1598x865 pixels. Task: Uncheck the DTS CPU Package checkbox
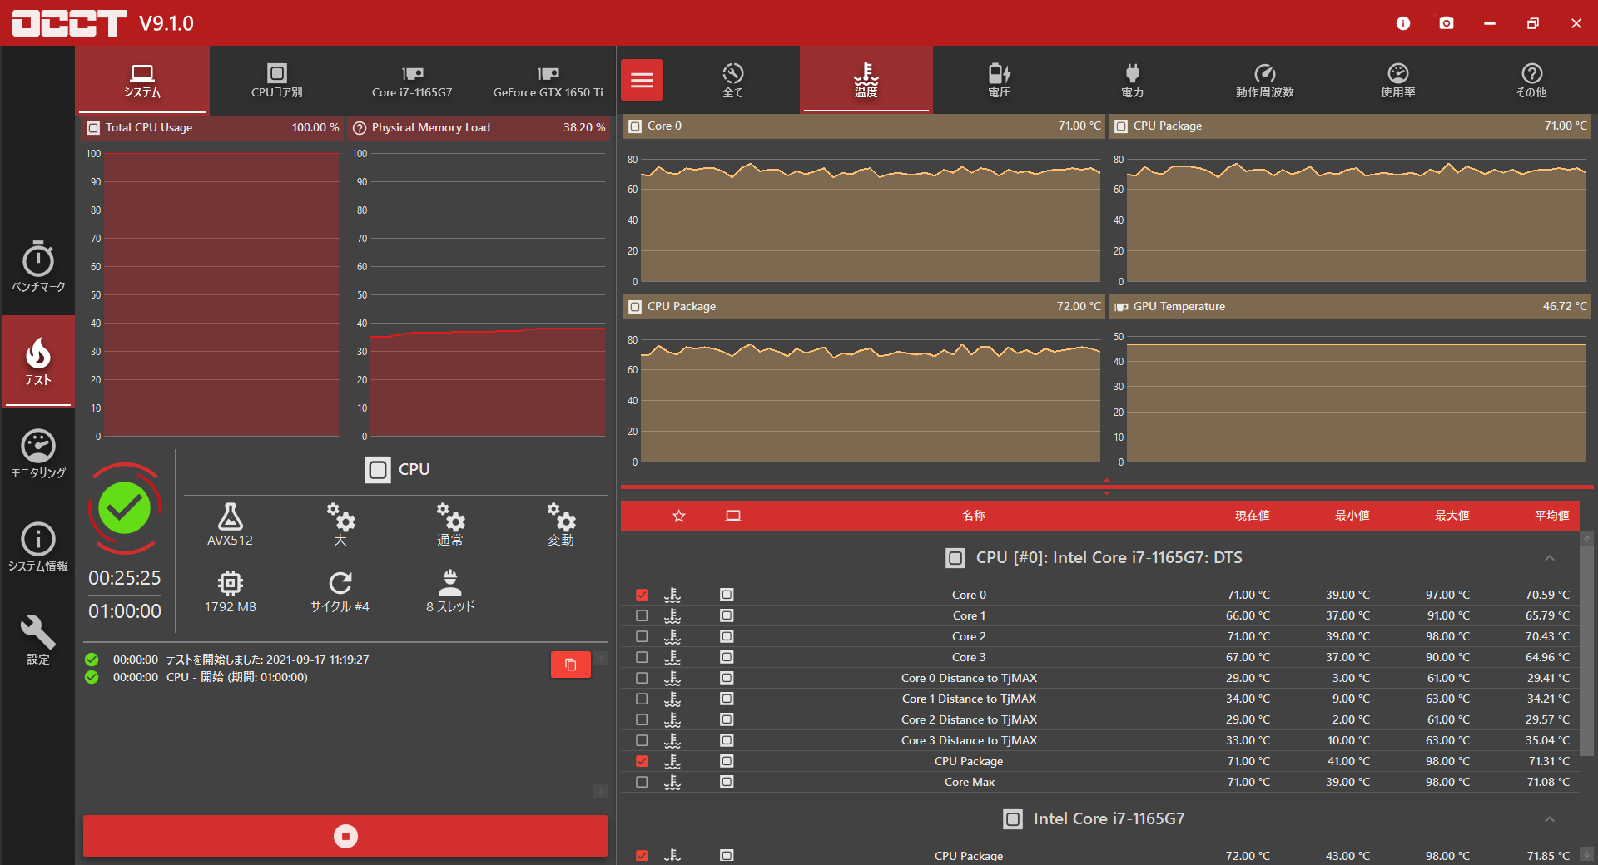pyautogui.click(x=642, y=761)
